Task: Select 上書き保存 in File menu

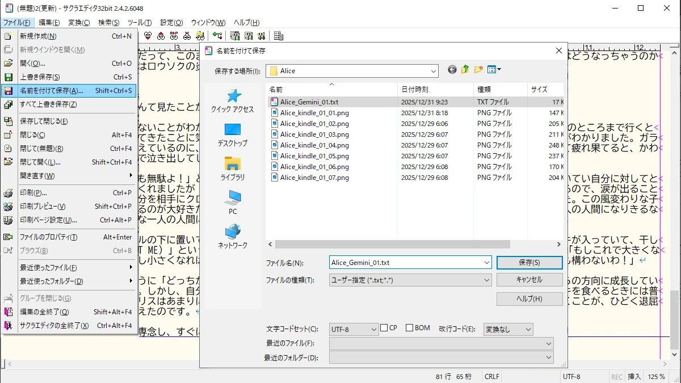Action: click(x=40, y=77)
